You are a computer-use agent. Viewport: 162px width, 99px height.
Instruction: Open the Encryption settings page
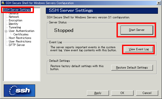[x=16, y=20]
